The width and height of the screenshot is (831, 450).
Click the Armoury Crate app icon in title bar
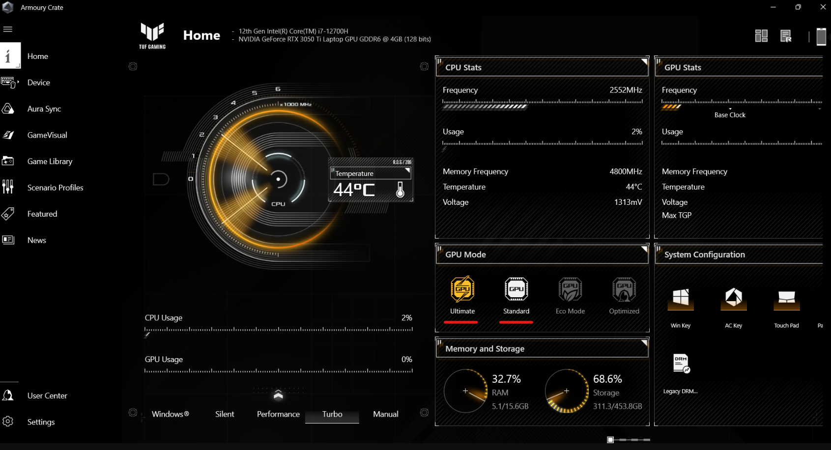click(x=8, y=7)
